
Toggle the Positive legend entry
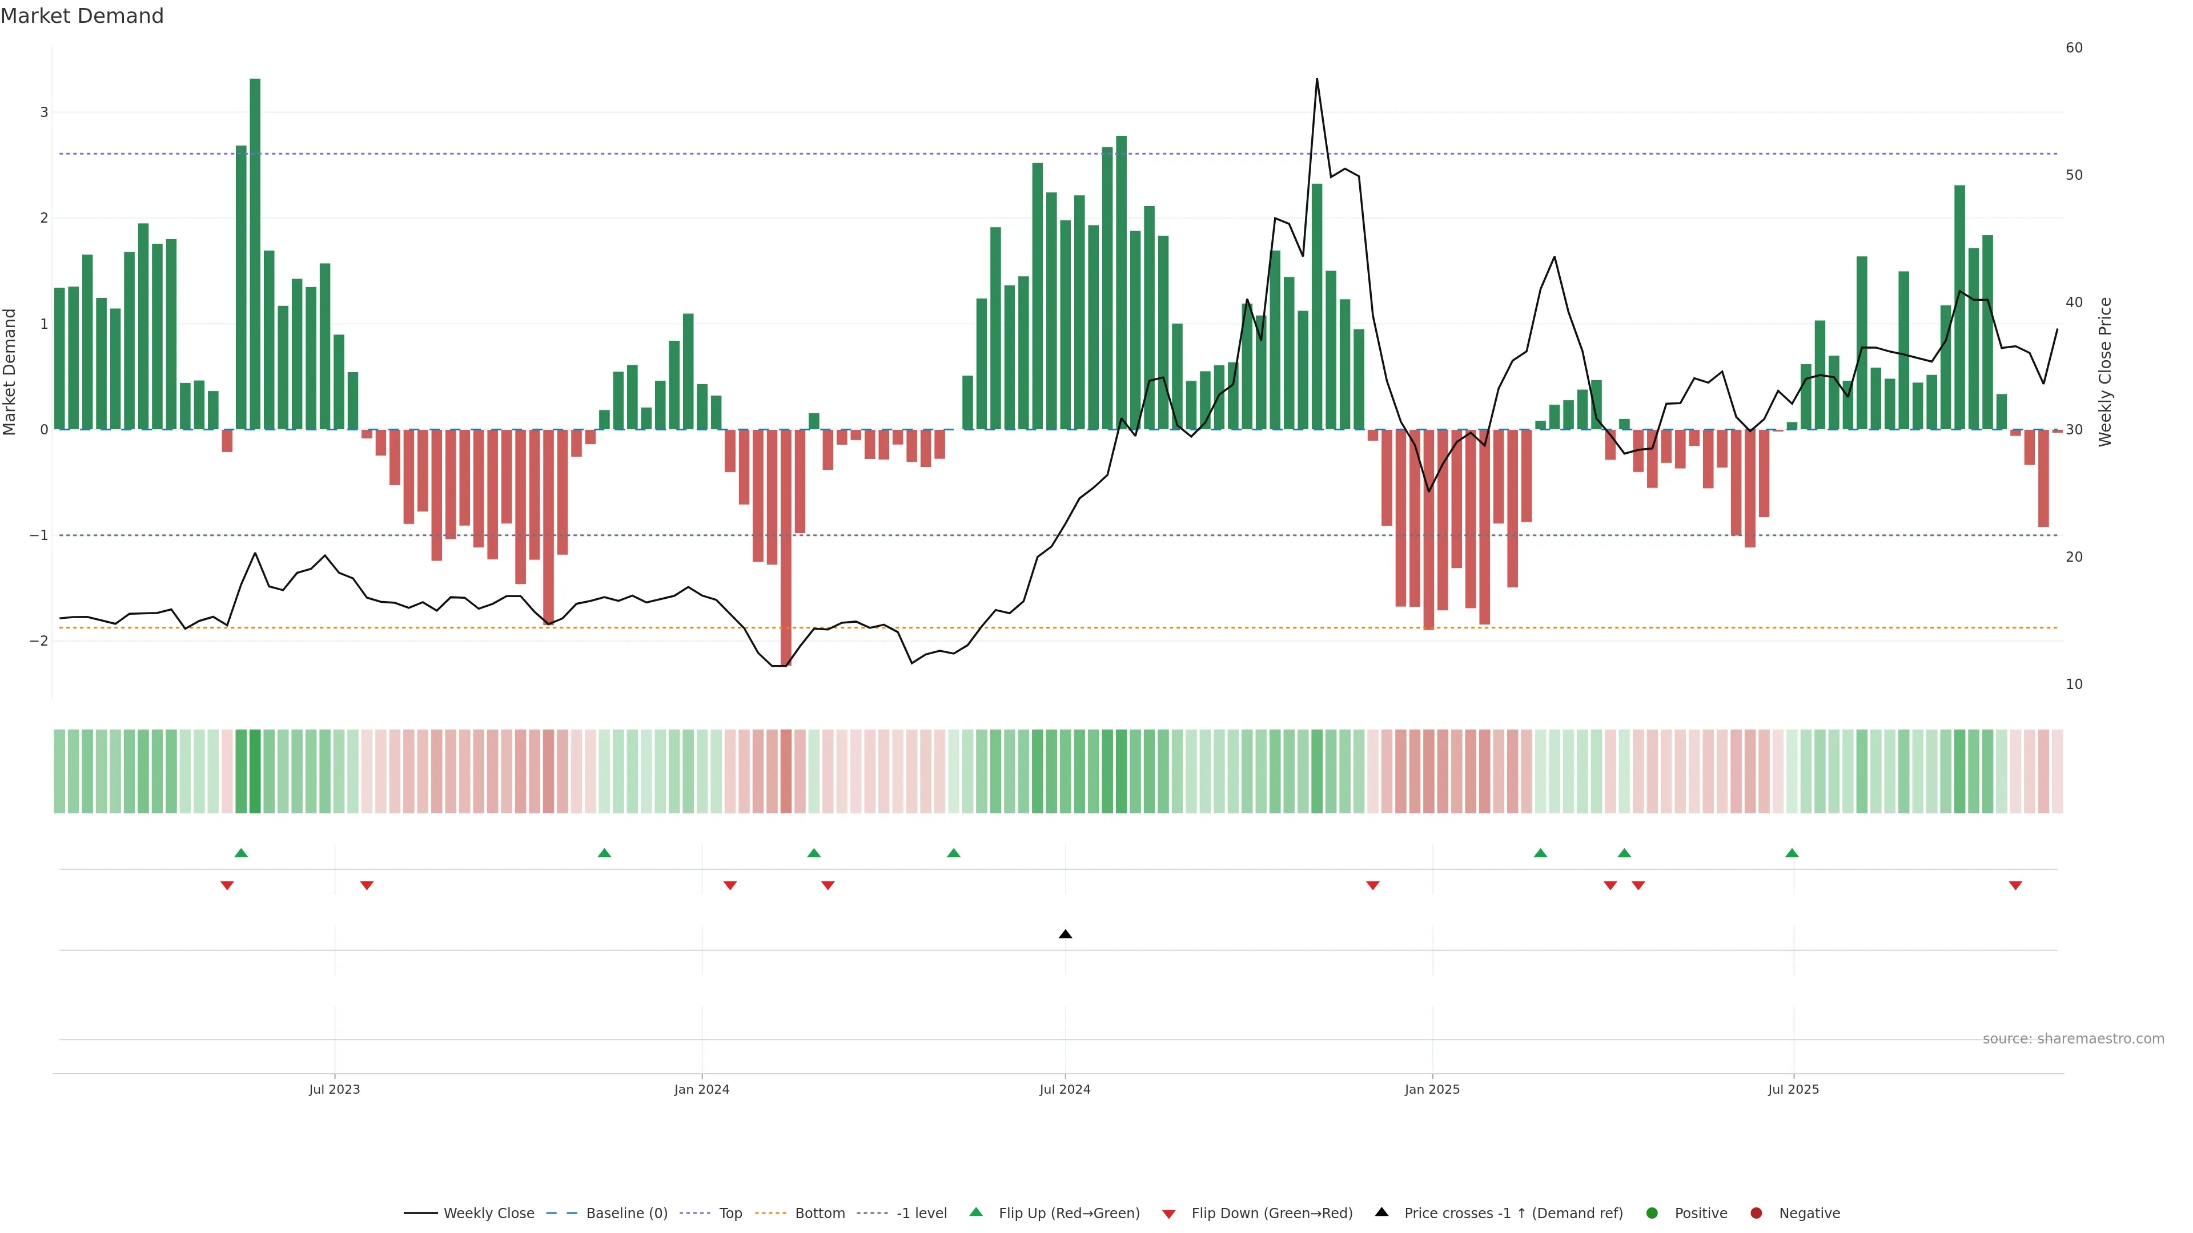(x=1700, y=1214)
